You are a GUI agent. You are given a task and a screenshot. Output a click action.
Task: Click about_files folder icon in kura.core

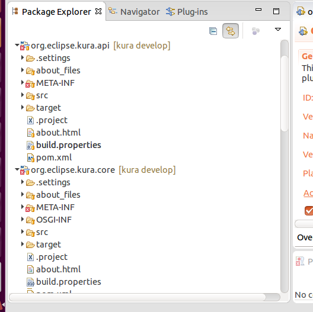[x=30, y=195]
